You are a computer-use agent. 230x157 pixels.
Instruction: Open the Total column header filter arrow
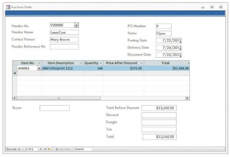point(188,63)
